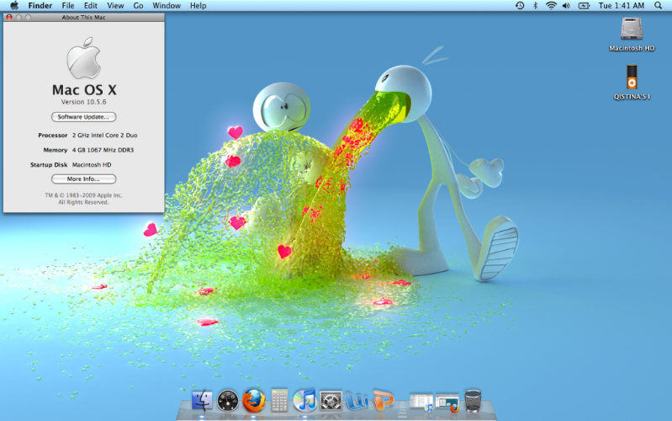Open iTunes from the Dock
The image size is (672, 421).
[304, 401]
